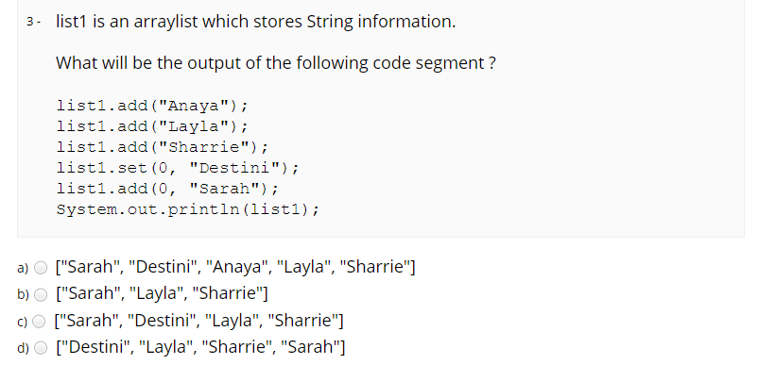The height and width of the screenshot is (365, 758).
Task: Click code line list1.add("Anaya")
Action: pos(152,105)
